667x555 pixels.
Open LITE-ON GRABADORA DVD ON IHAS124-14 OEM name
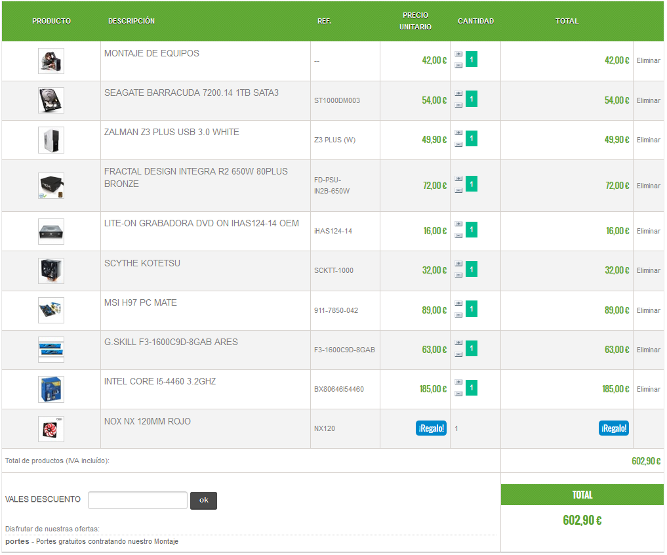click(x=201, y=224)
